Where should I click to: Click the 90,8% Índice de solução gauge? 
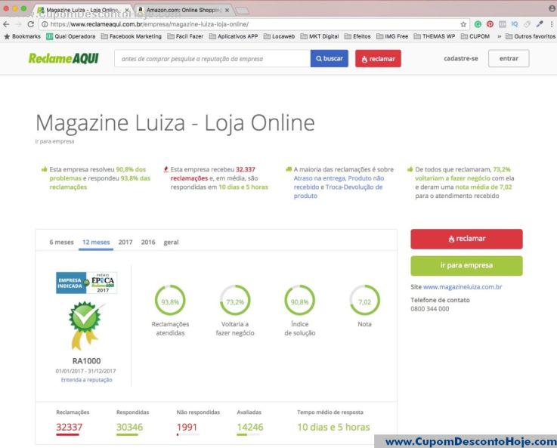click(x=300, y=301)
